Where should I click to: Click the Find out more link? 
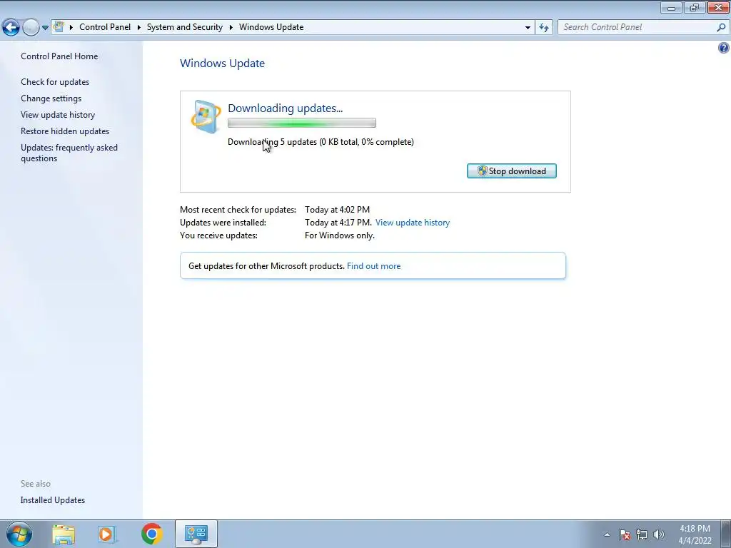(x=373, y=266)
